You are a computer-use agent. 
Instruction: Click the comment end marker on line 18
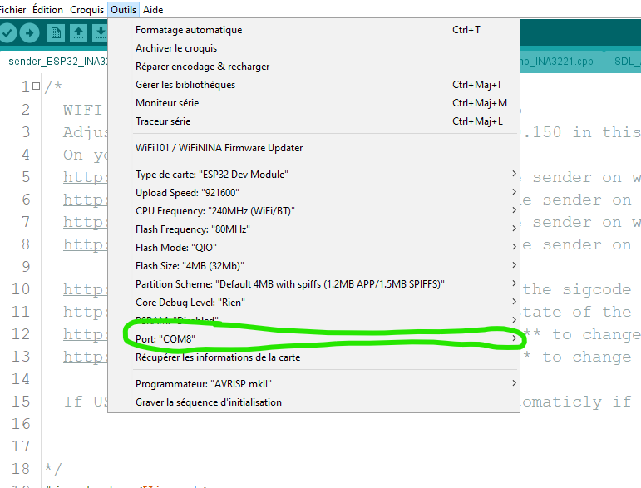pos(52,468)
